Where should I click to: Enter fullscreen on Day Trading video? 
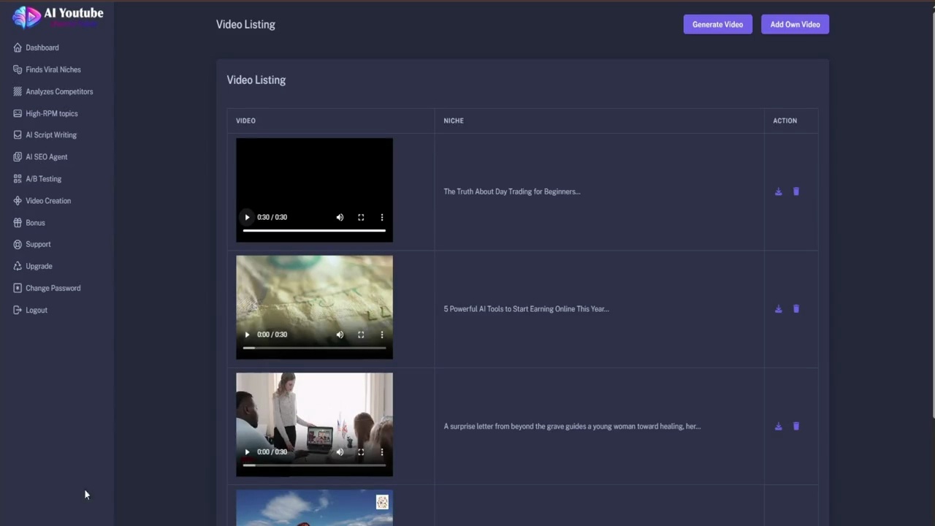pos(361,217)
